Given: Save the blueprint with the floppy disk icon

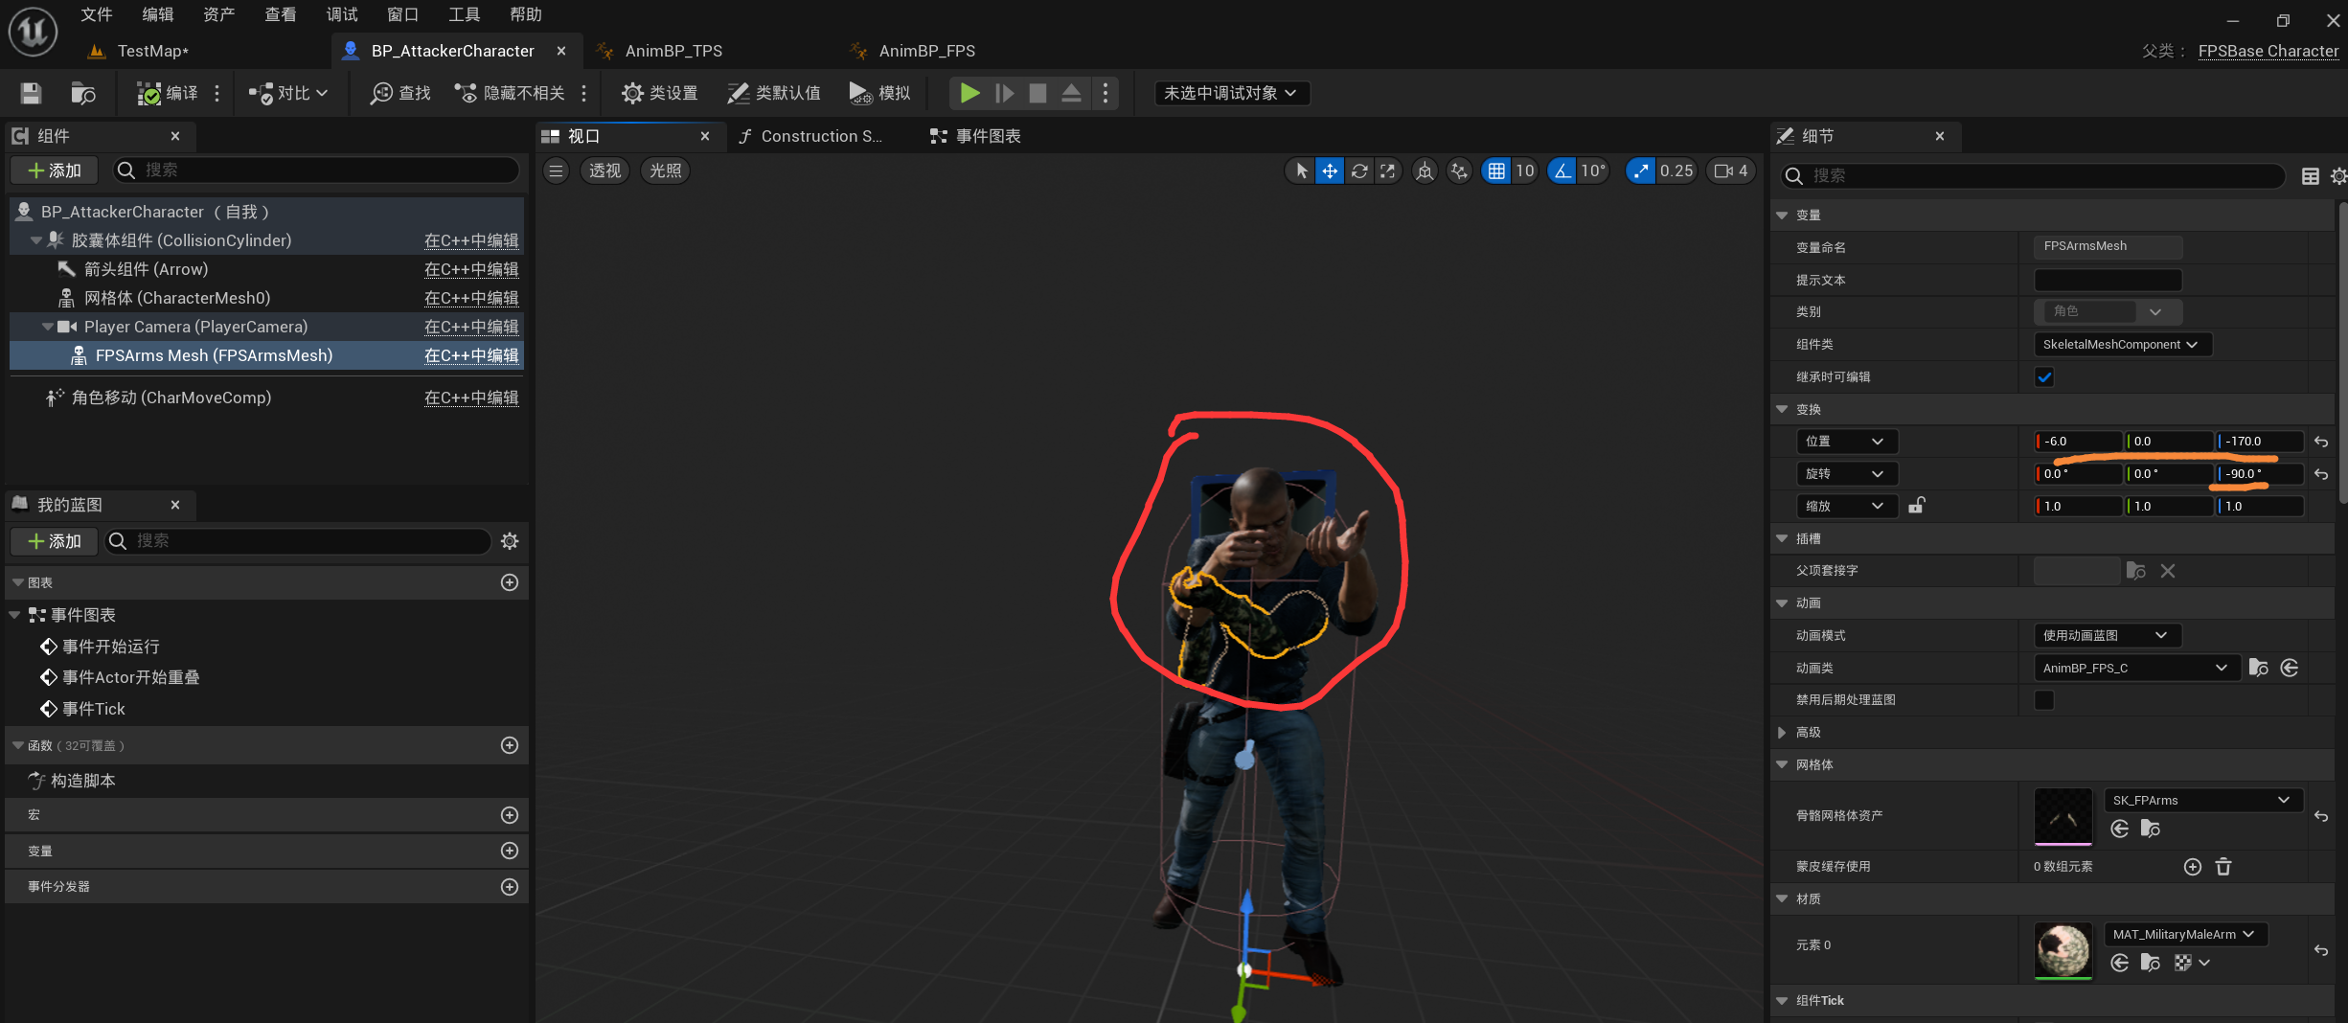Looking at the screenshot, I should 31,93.
